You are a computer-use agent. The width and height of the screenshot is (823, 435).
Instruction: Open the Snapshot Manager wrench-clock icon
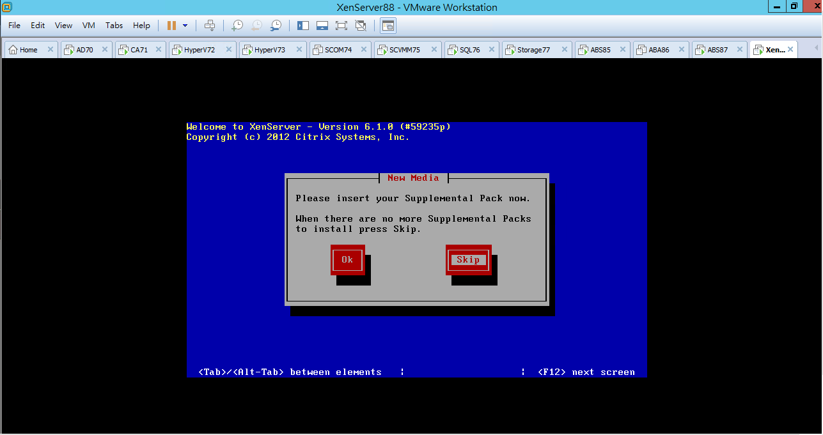tap(276, 26)
